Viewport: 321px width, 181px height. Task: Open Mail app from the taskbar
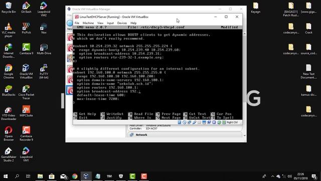click(x=64, y=176)
